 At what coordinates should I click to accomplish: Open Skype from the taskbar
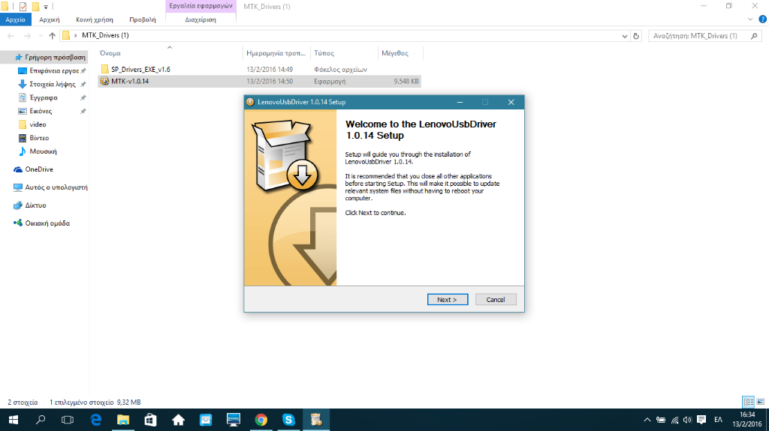pyautogui.click(x=288, y=420)
